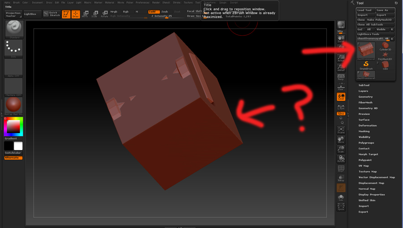Expand the Geometry section
Screen dimensions: 403x228
(x=365, y=97)
